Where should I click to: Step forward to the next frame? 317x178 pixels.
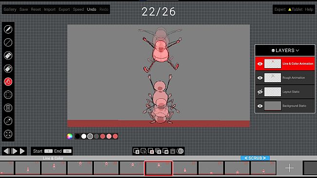click(x=14, y=151)
